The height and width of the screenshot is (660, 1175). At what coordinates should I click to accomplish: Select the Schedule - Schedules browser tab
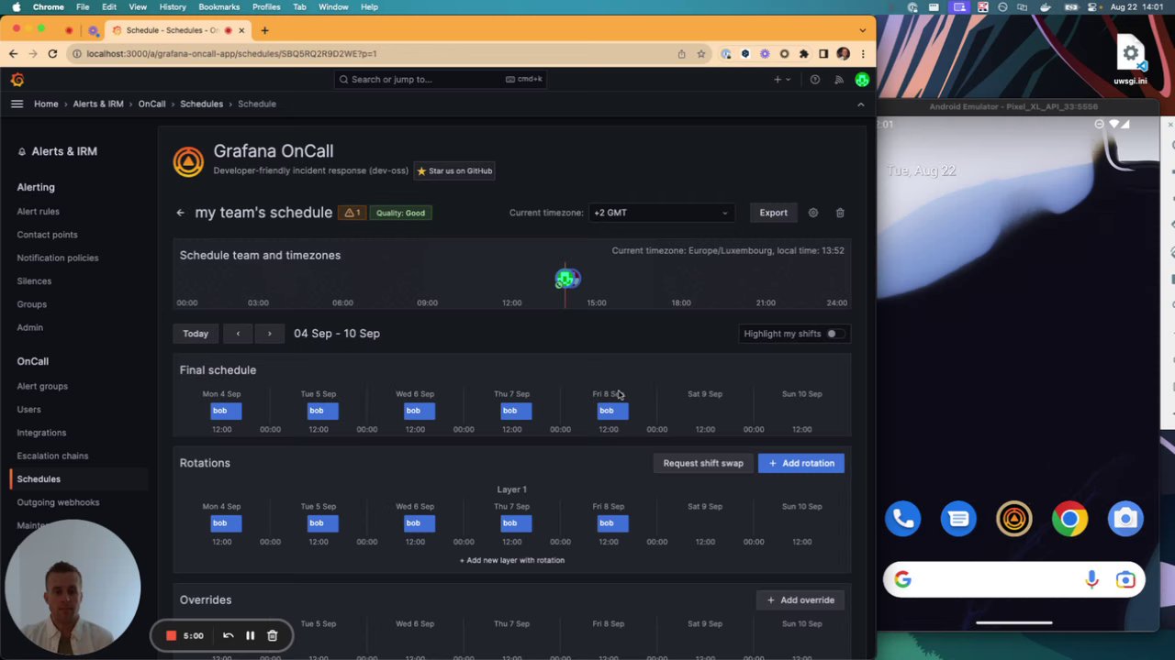tap(177, 30)
